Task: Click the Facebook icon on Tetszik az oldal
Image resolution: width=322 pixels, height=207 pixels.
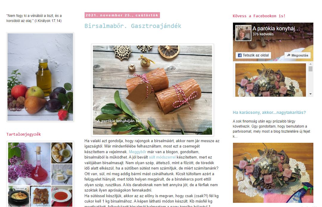Action: click(240, 55)
